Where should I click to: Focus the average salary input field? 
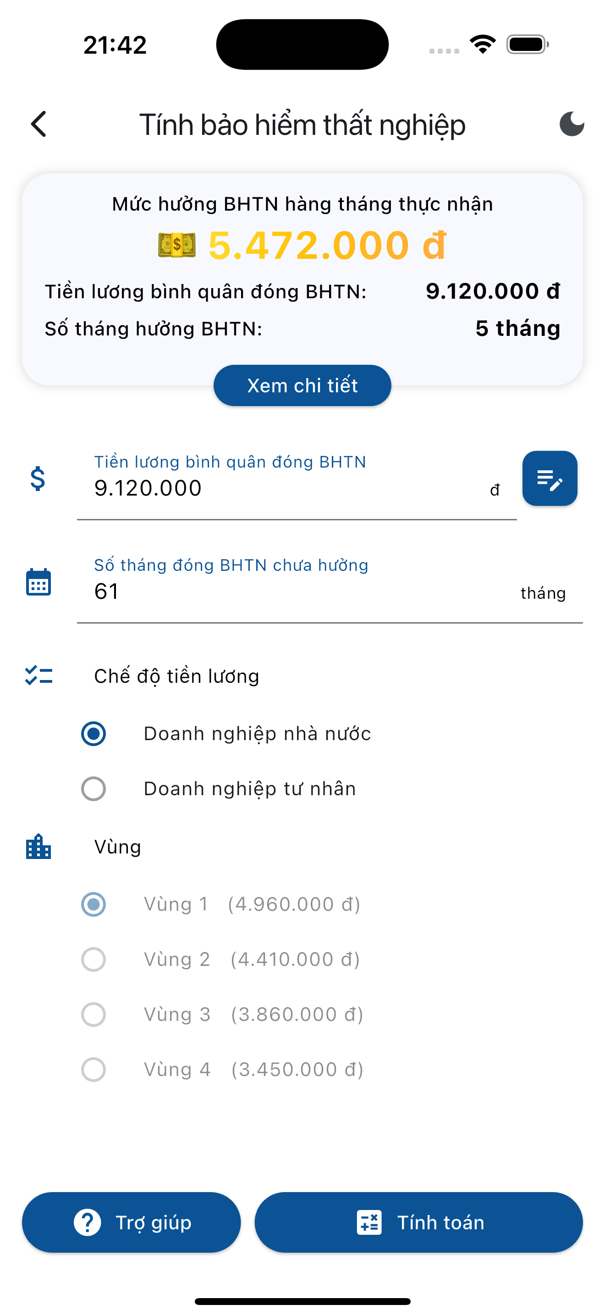tap(286, 488)
